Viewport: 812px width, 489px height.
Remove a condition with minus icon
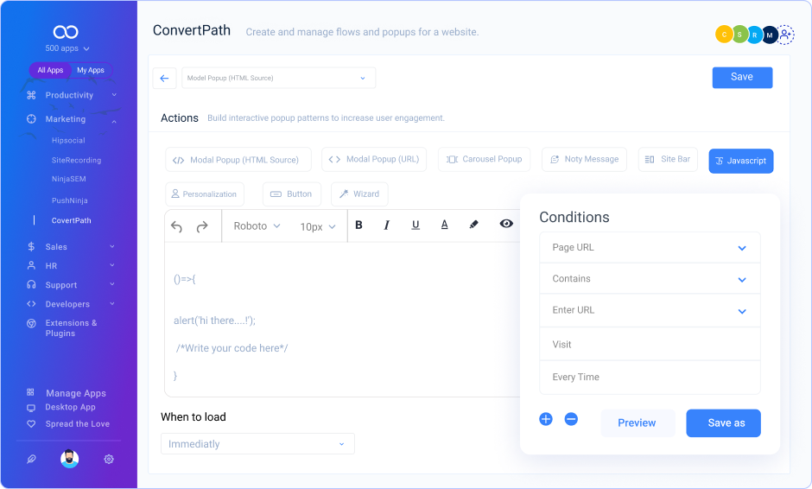(x=571, y=419)
